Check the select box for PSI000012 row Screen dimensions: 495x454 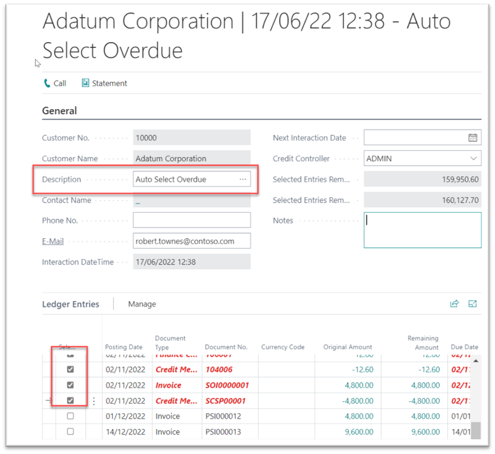coord(71,416)
